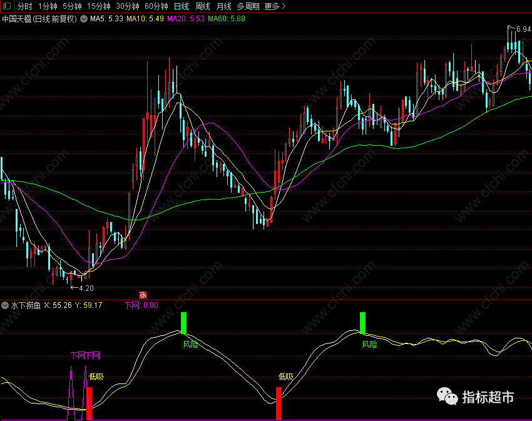The image size is (532, 421).
Task: Click the 5分钟 period button
Action: point(72,6)
